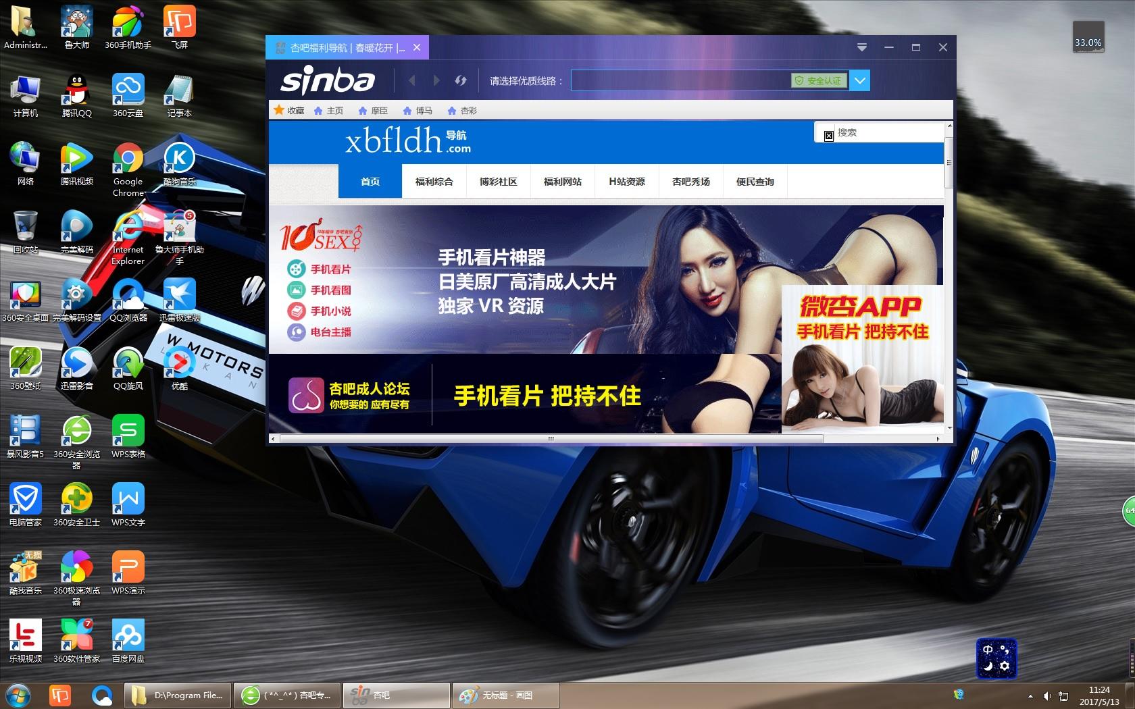Viewport: 1135px width, 709px height.
Task: Select the 360软件管家 desktop icon
Action: 77,641
